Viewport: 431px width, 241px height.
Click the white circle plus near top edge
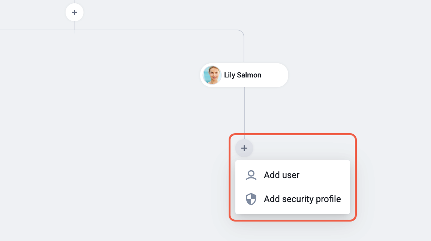pyautogui.click(x=75, y=12)
